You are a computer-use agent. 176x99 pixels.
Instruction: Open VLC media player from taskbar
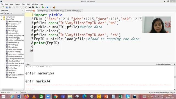[x=34, y=97]
